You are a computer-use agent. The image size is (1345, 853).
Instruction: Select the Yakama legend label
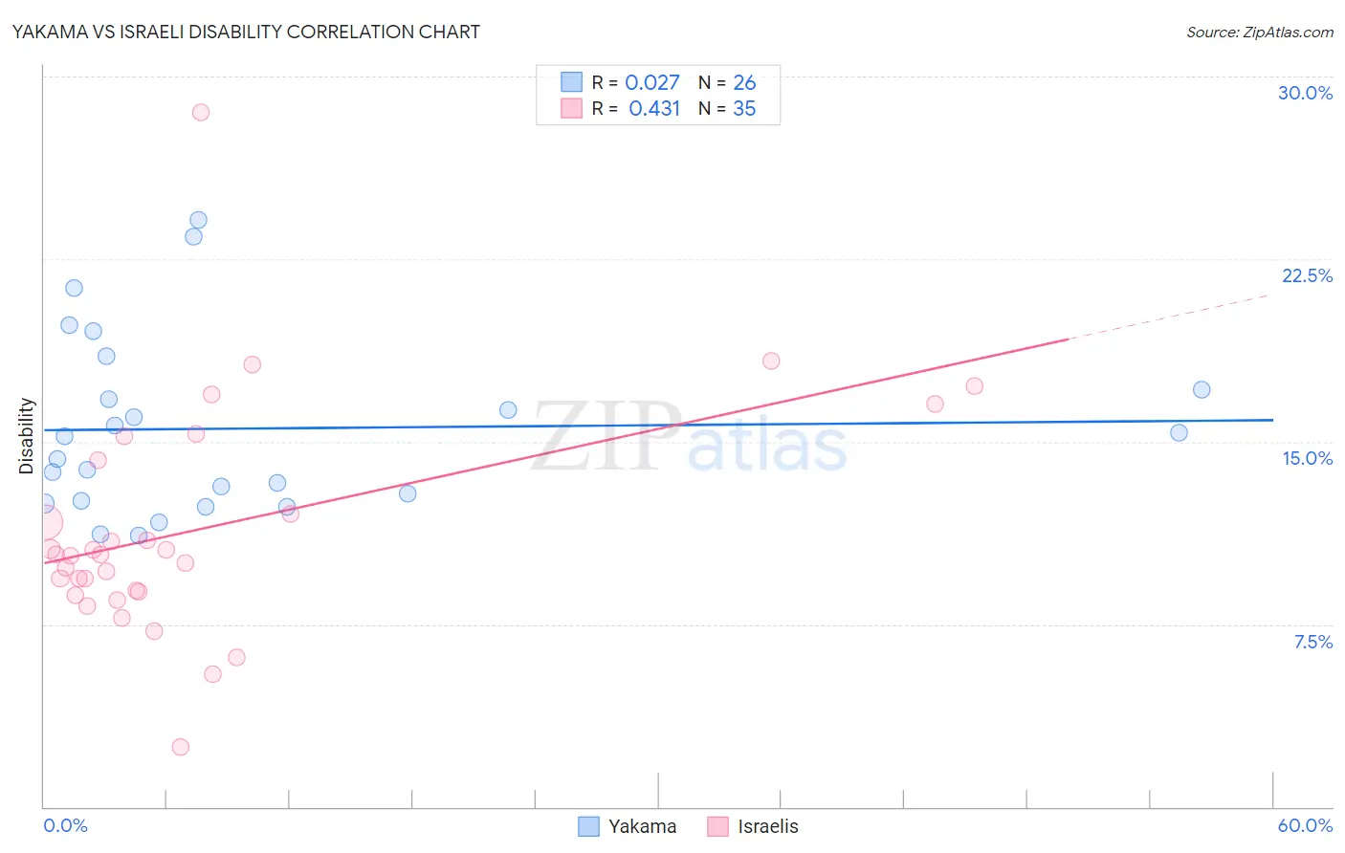click(642, 826)
